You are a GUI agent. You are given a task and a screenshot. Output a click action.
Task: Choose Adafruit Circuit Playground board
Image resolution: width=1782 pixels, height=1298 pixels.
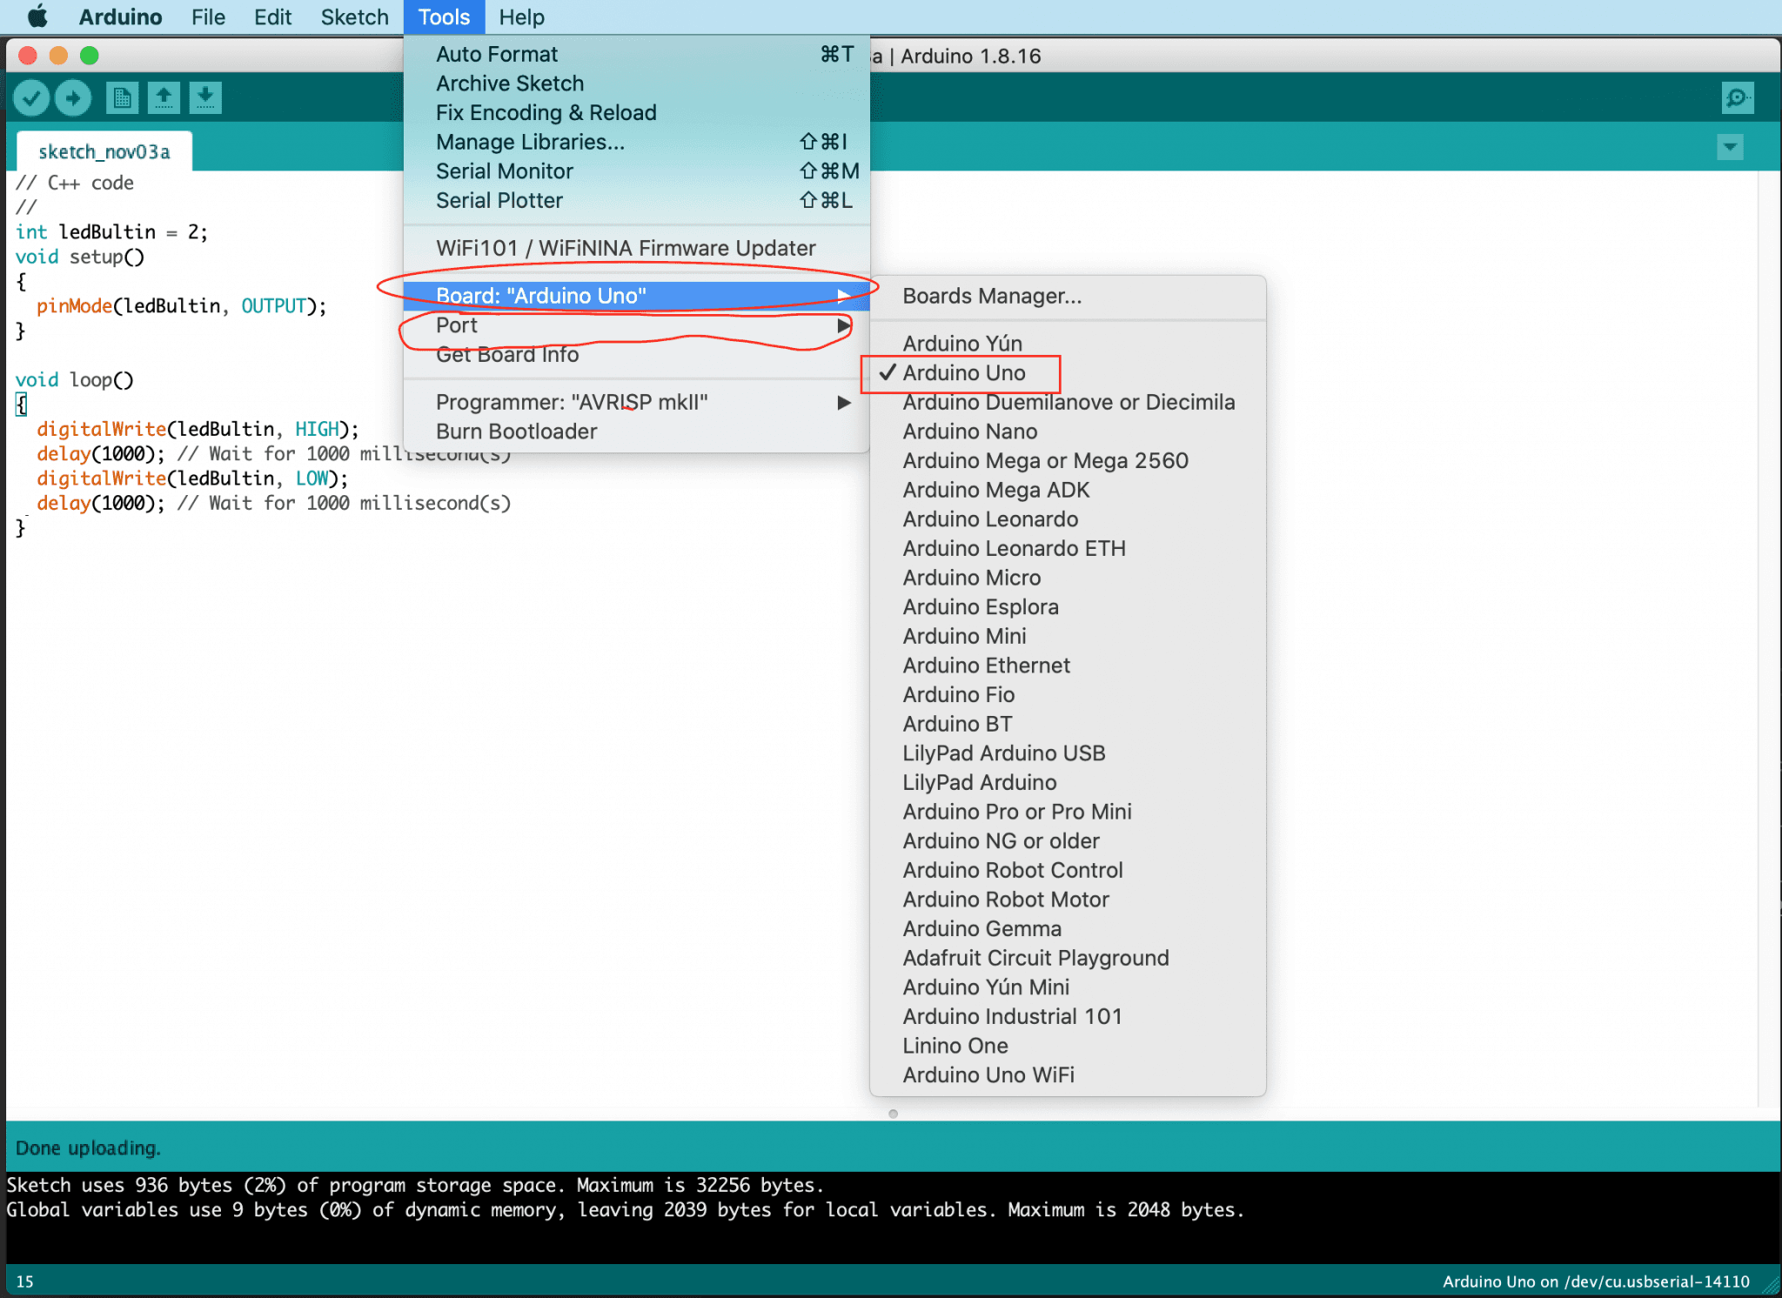pos(1068,959)
